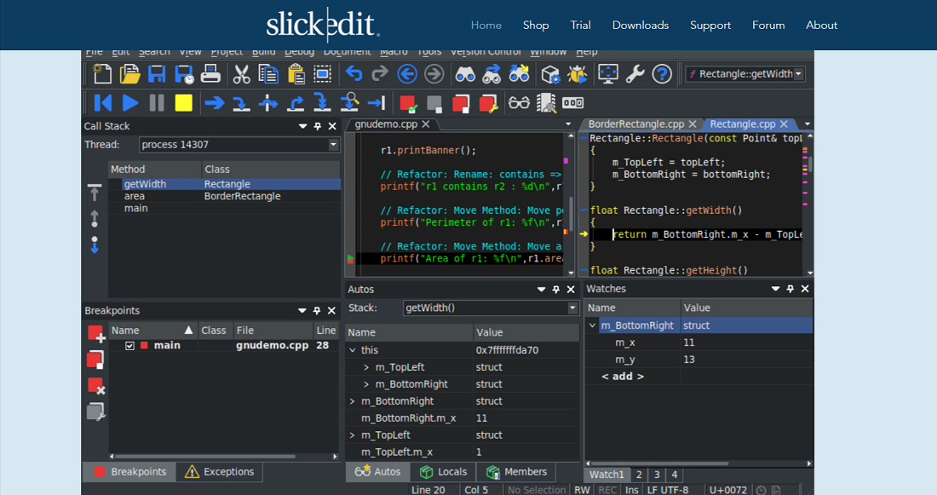
Task: Click the Add breakpoint red plus icon
Action: tap(95, 334)
